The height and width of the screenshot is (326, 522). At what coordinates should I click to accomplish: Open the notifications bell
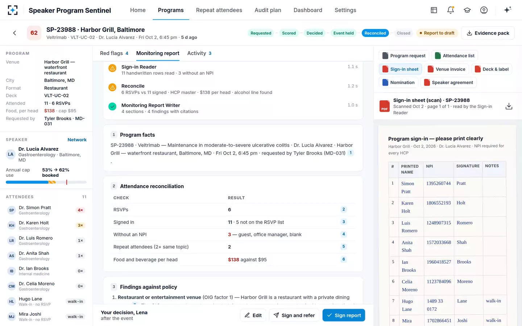pos(451,10)
